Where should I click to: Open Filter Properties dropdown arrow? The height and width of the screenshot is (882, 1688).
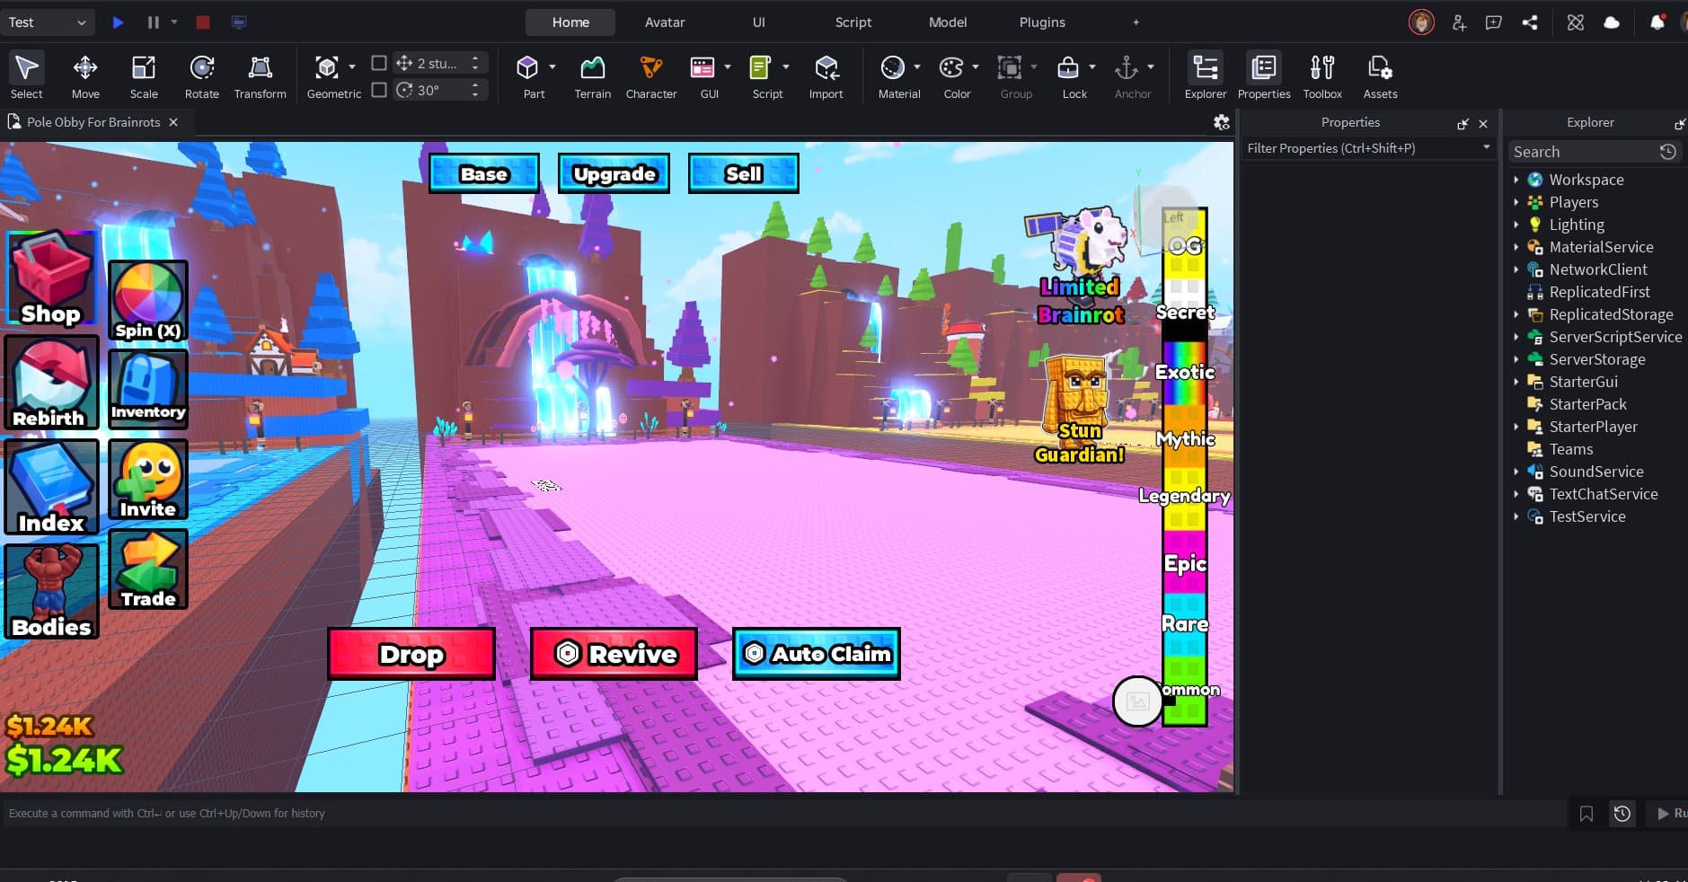[x=1486, y=147]
